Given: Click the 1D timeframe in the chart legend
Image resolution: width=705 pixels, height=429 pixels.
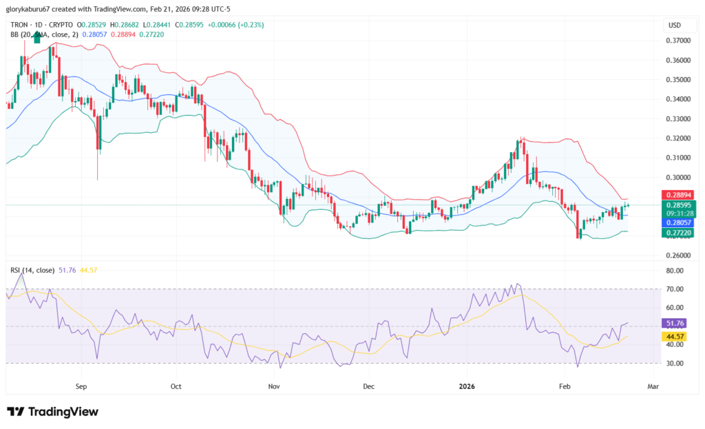Looking at the screenshot, I should coord(36,25).
